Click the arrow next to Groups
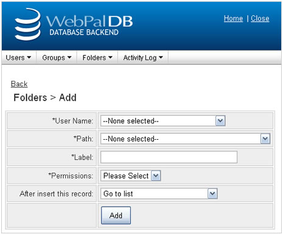 coord(69,58)
